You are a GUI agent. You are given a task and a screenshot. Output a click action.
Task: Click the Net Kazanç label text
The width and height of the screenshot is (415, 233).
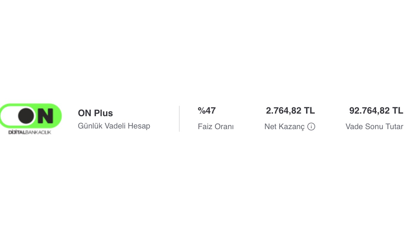(284, 127)
